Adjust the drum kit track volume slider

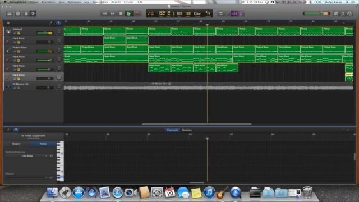45,33
